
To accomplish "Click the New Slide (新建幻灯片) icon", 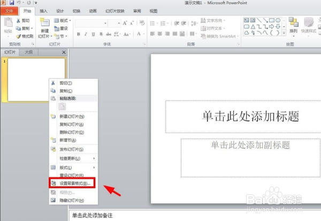I will pos(45,22).
